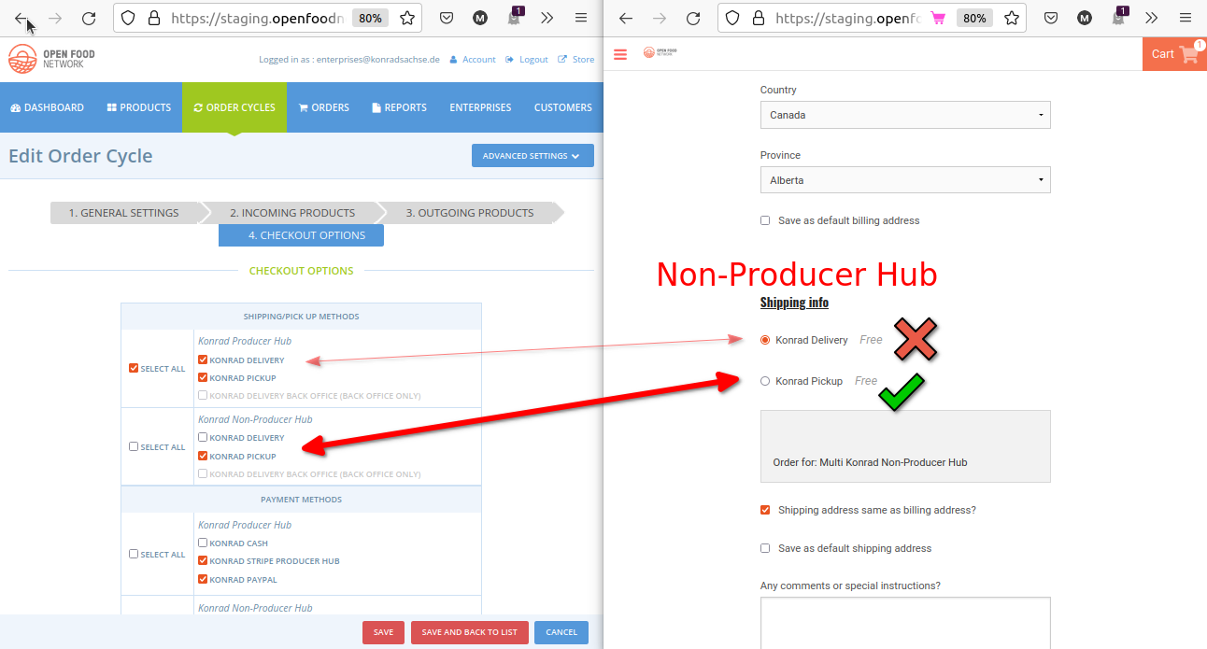Click the pink cart icon in right address bar
This screenshot has width=1207, height=649.
(938, 18)
